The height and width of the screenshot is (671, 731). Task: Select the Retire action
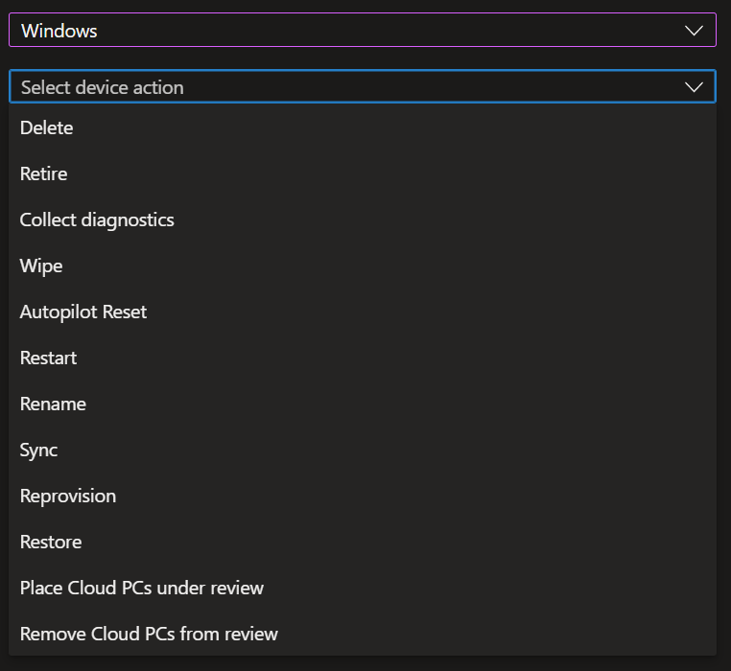click(363, 174)
